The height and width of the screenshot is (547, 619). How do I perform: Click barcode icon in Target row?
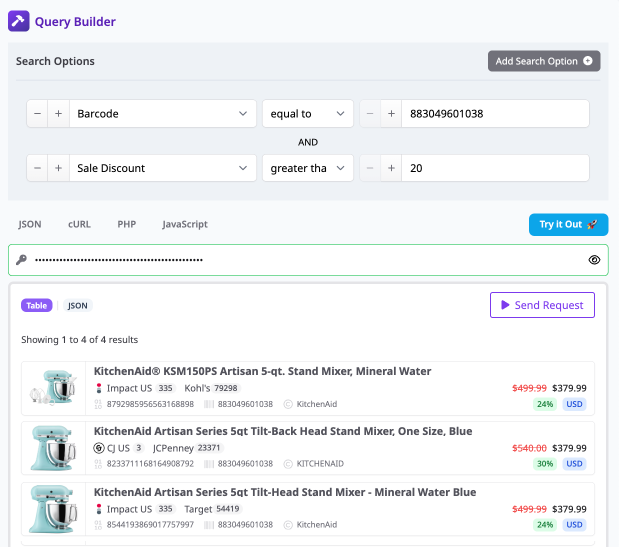click(209, 525)
